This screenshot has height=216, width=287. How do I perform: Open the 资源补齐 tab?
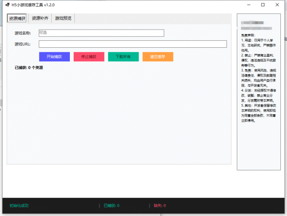(40, 19)
